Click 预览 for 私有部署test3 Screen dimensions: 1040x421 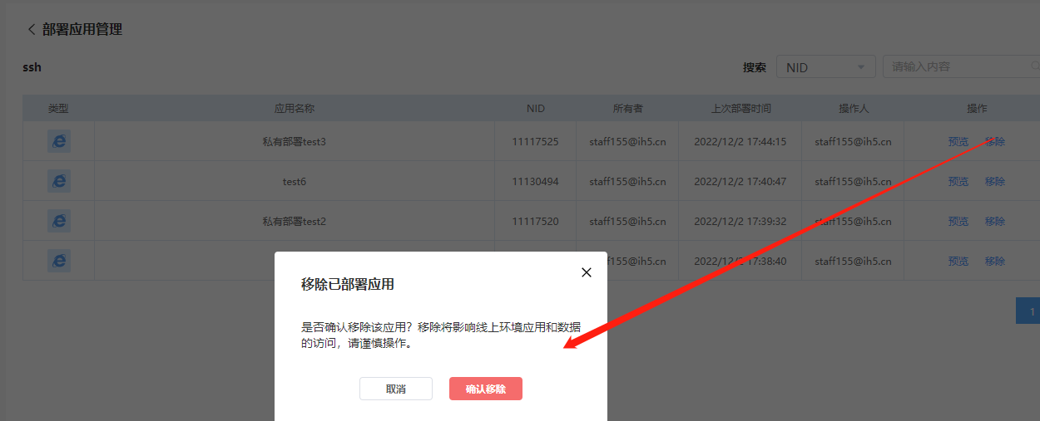pos(958,141)
